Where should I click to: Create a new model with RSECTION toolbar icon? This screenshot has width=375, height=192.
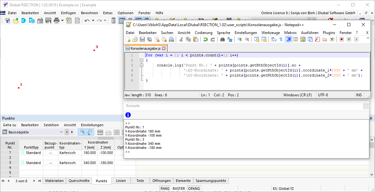[7, 20]
